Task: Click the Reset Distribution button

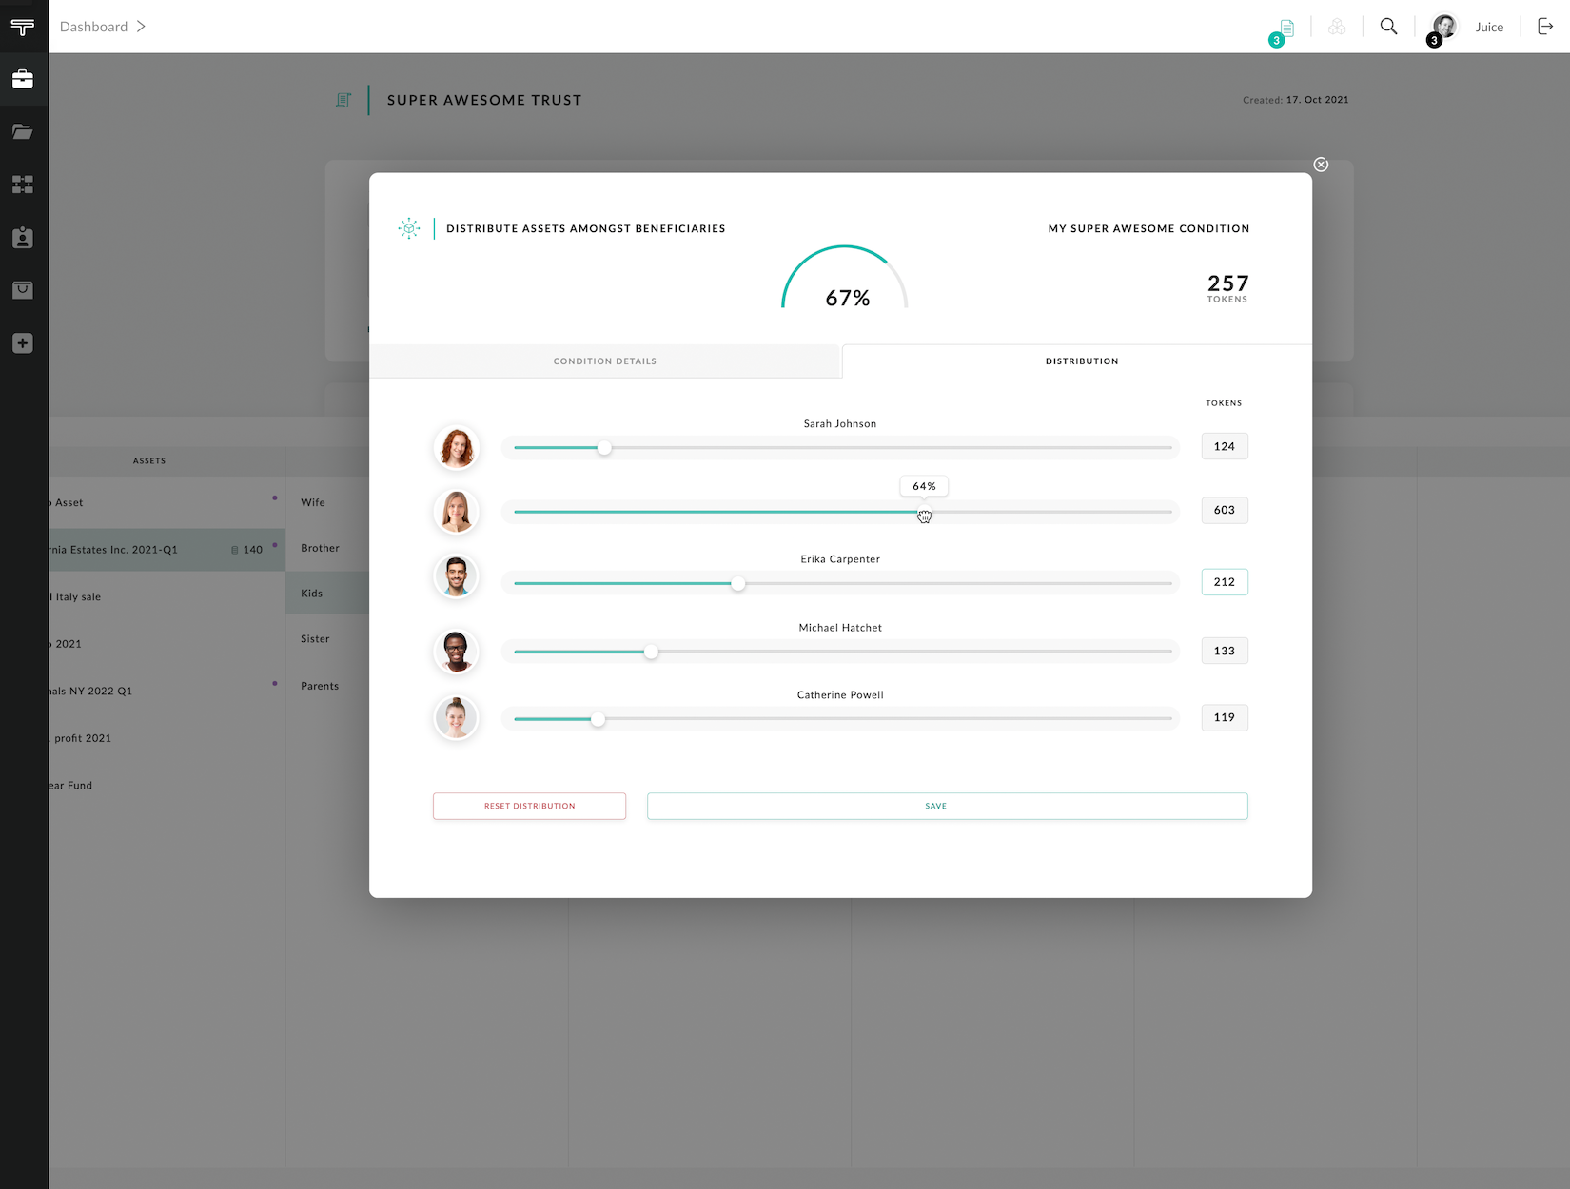Action: pos(529,806)
